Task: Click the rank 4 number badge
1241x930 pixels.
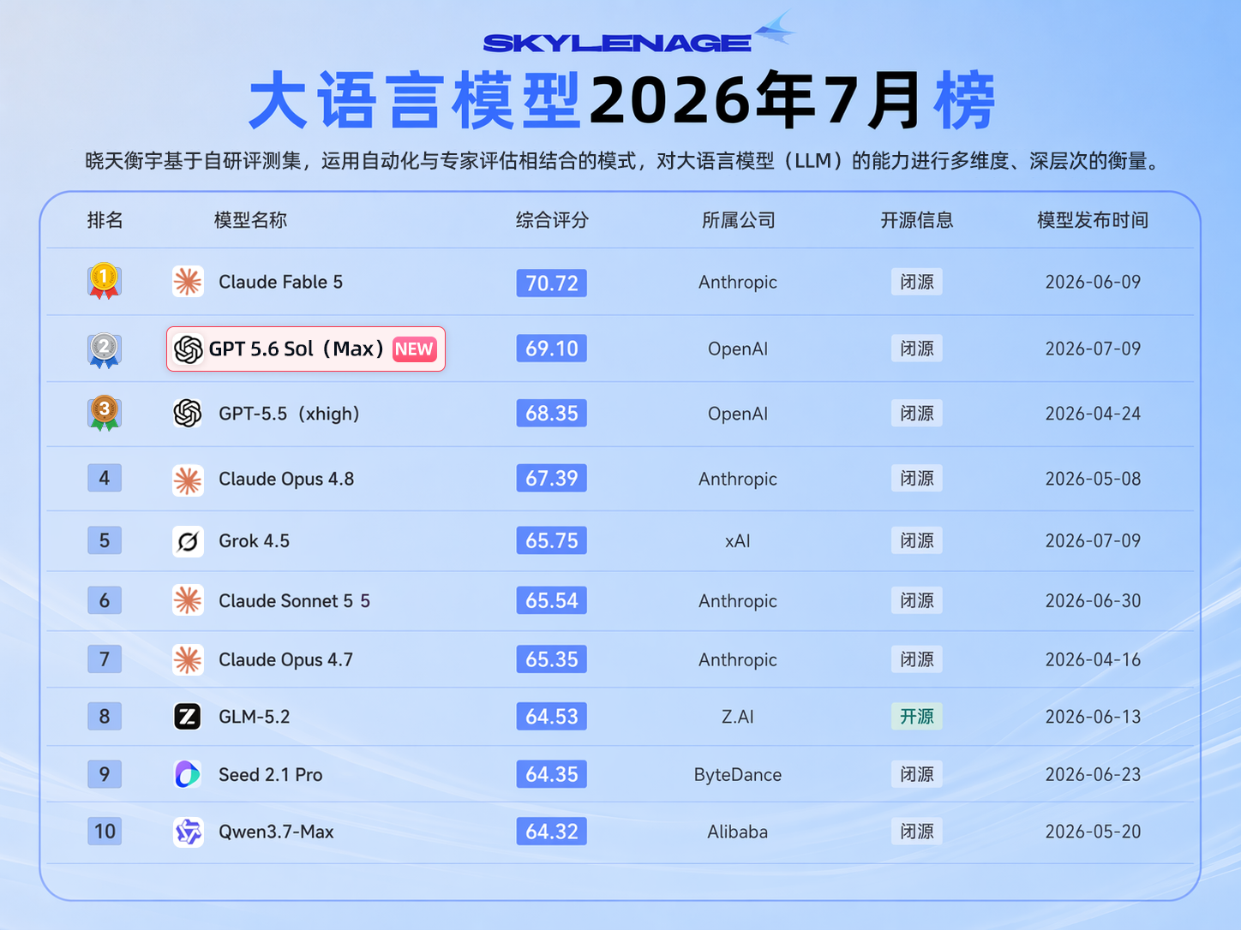Action: click(x=105, y=478)
